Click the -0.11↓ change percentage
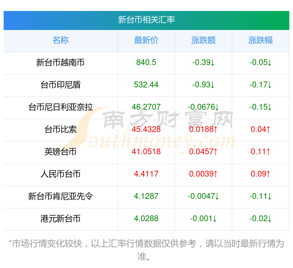The image size is (293, 268). coord(260,196)
